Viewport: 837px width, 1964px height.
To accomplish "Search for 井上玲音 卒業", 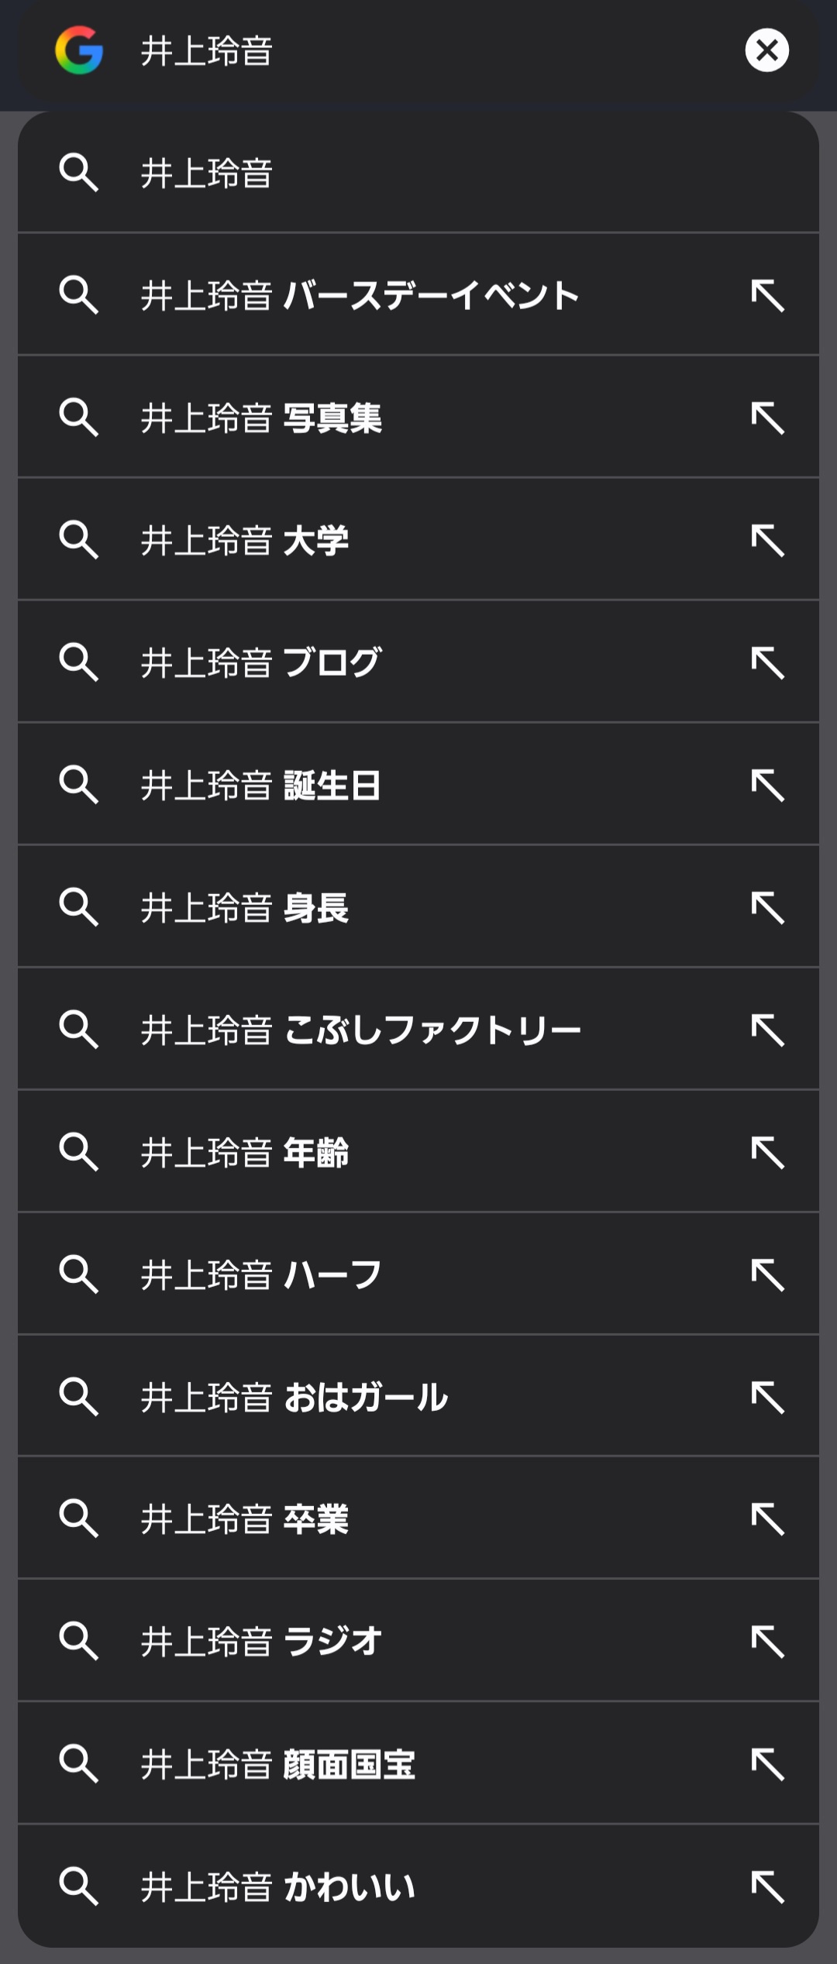I will 418,1518.
